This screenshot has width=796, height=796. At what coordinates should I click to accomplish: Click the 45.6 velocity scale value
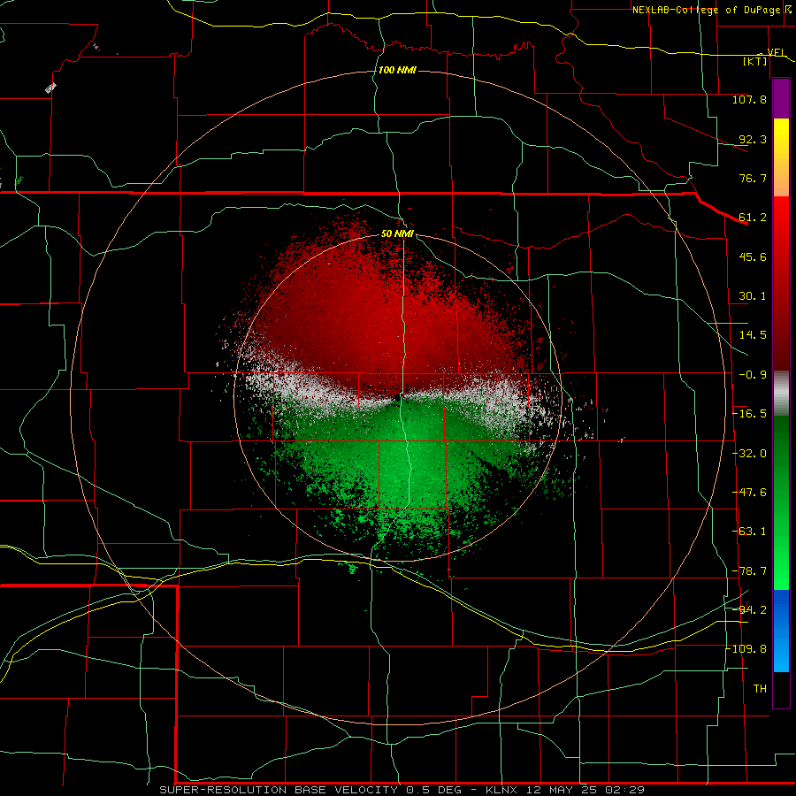753,256
